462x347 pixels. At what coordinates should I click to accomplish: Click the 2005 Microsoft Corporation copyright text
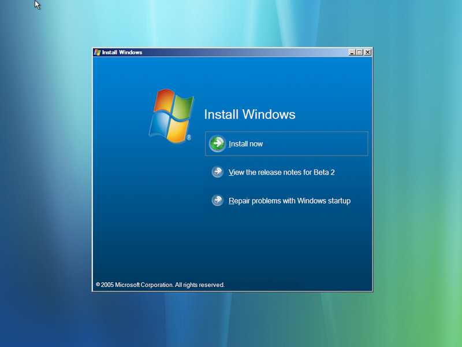(x=160, y=285)
